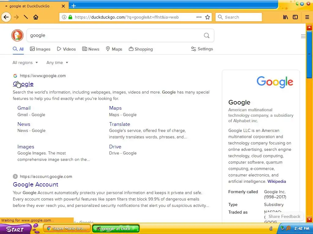Open the Wikipedia link in info panel

click(277, 182)
